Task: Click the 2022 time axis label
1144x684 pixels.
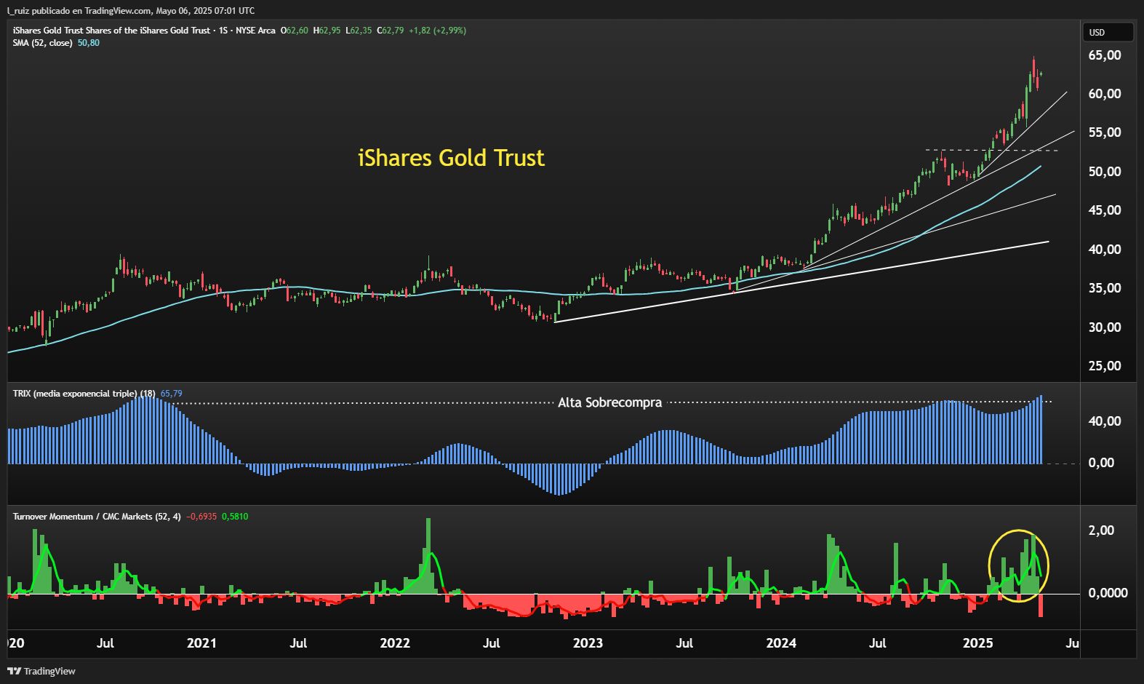Action: (395, 643)
